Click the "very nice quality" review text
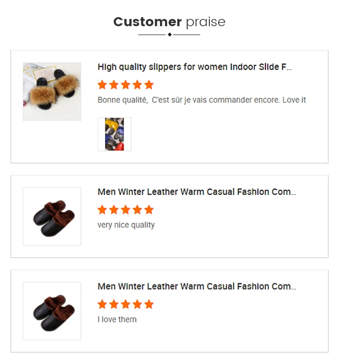Screen dimensions: 339x363 pos(126,225)
